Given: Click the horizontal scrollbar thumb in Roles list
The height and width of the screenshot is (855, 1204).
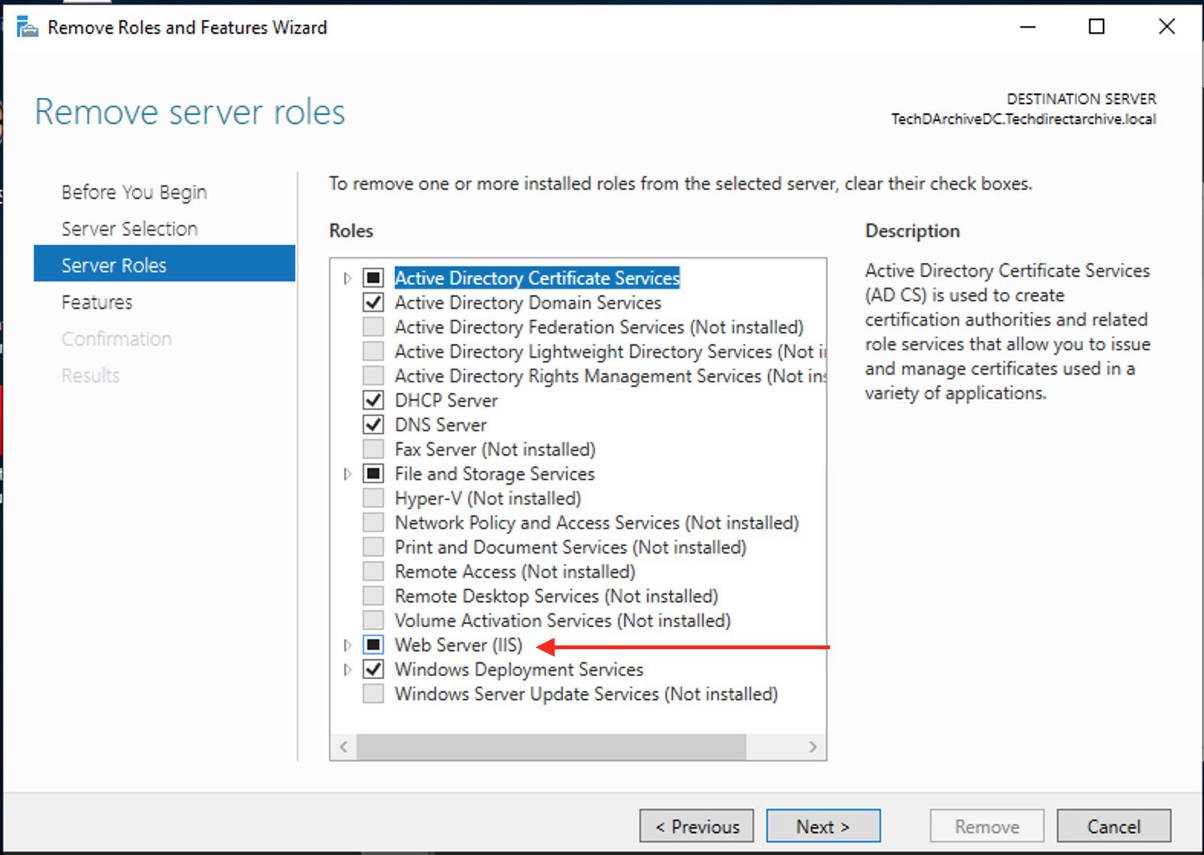Looking at the screenshot, I should click(551, 746).
